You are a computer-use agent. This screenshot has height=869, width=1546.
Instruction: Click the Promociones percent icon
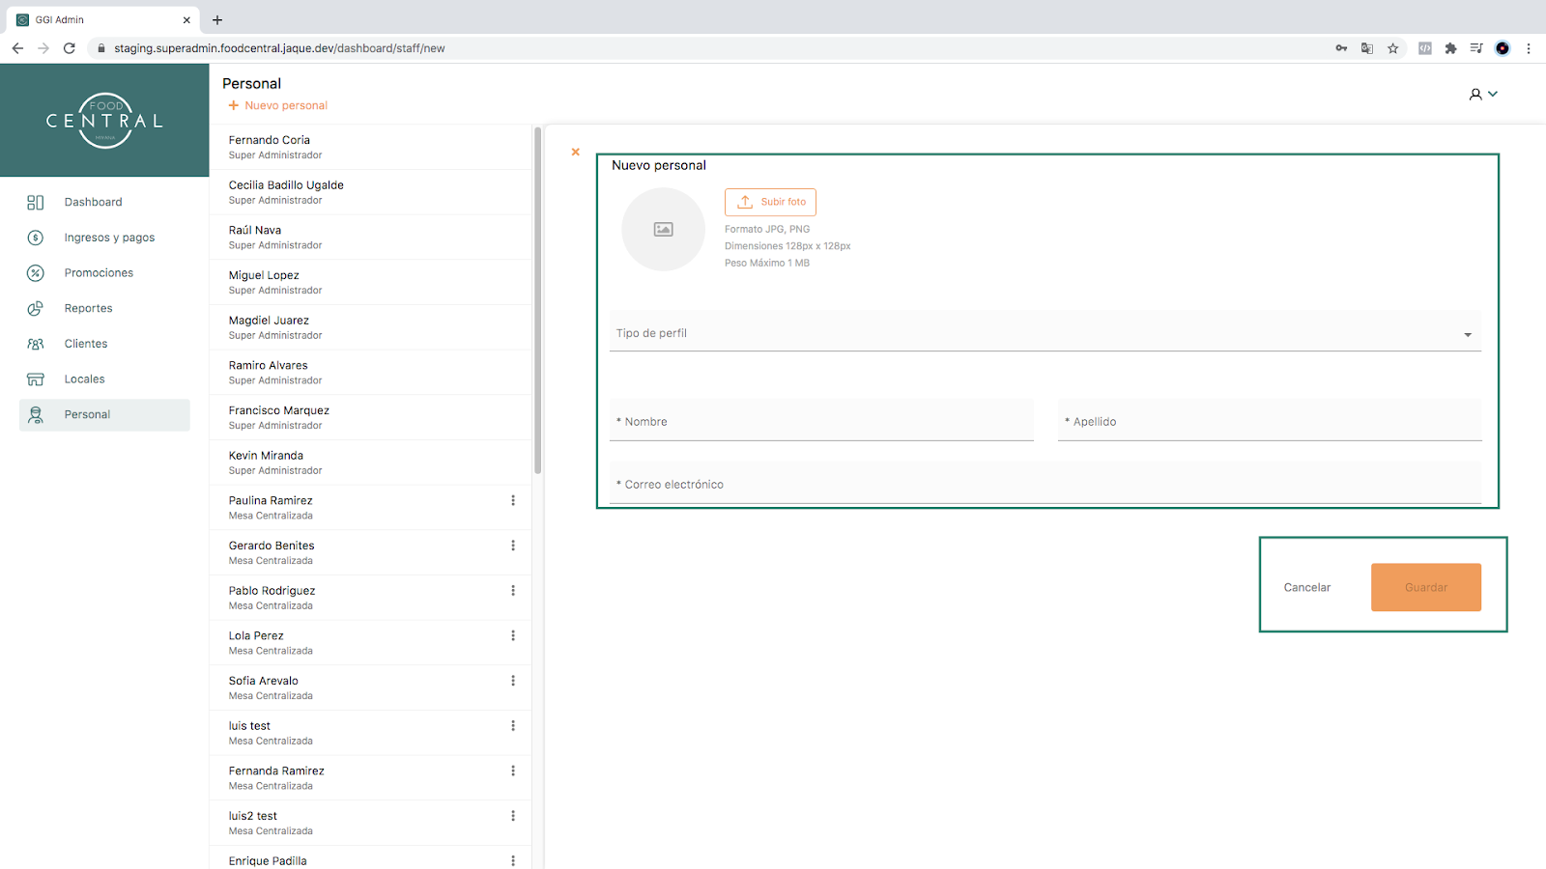tap(36, 273)
